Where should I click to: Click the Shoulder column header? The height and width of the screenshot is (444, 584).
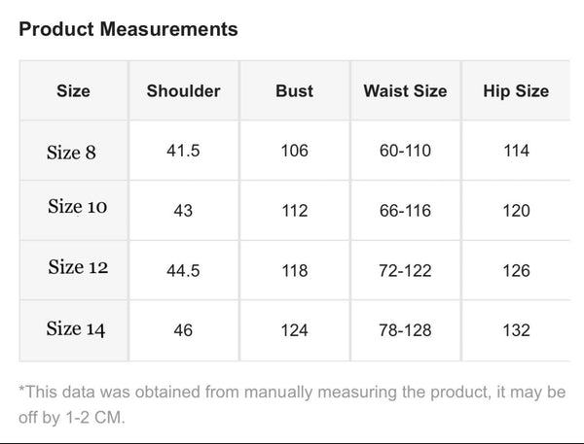(x=183, y=91)
